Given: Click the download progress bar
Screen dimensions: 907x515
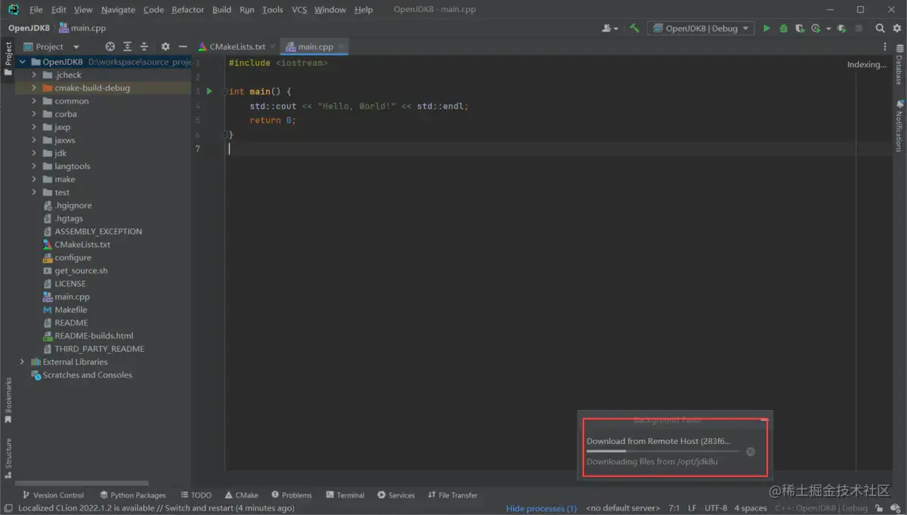Looking at the screenshot, I should click(x=663, y=452).
